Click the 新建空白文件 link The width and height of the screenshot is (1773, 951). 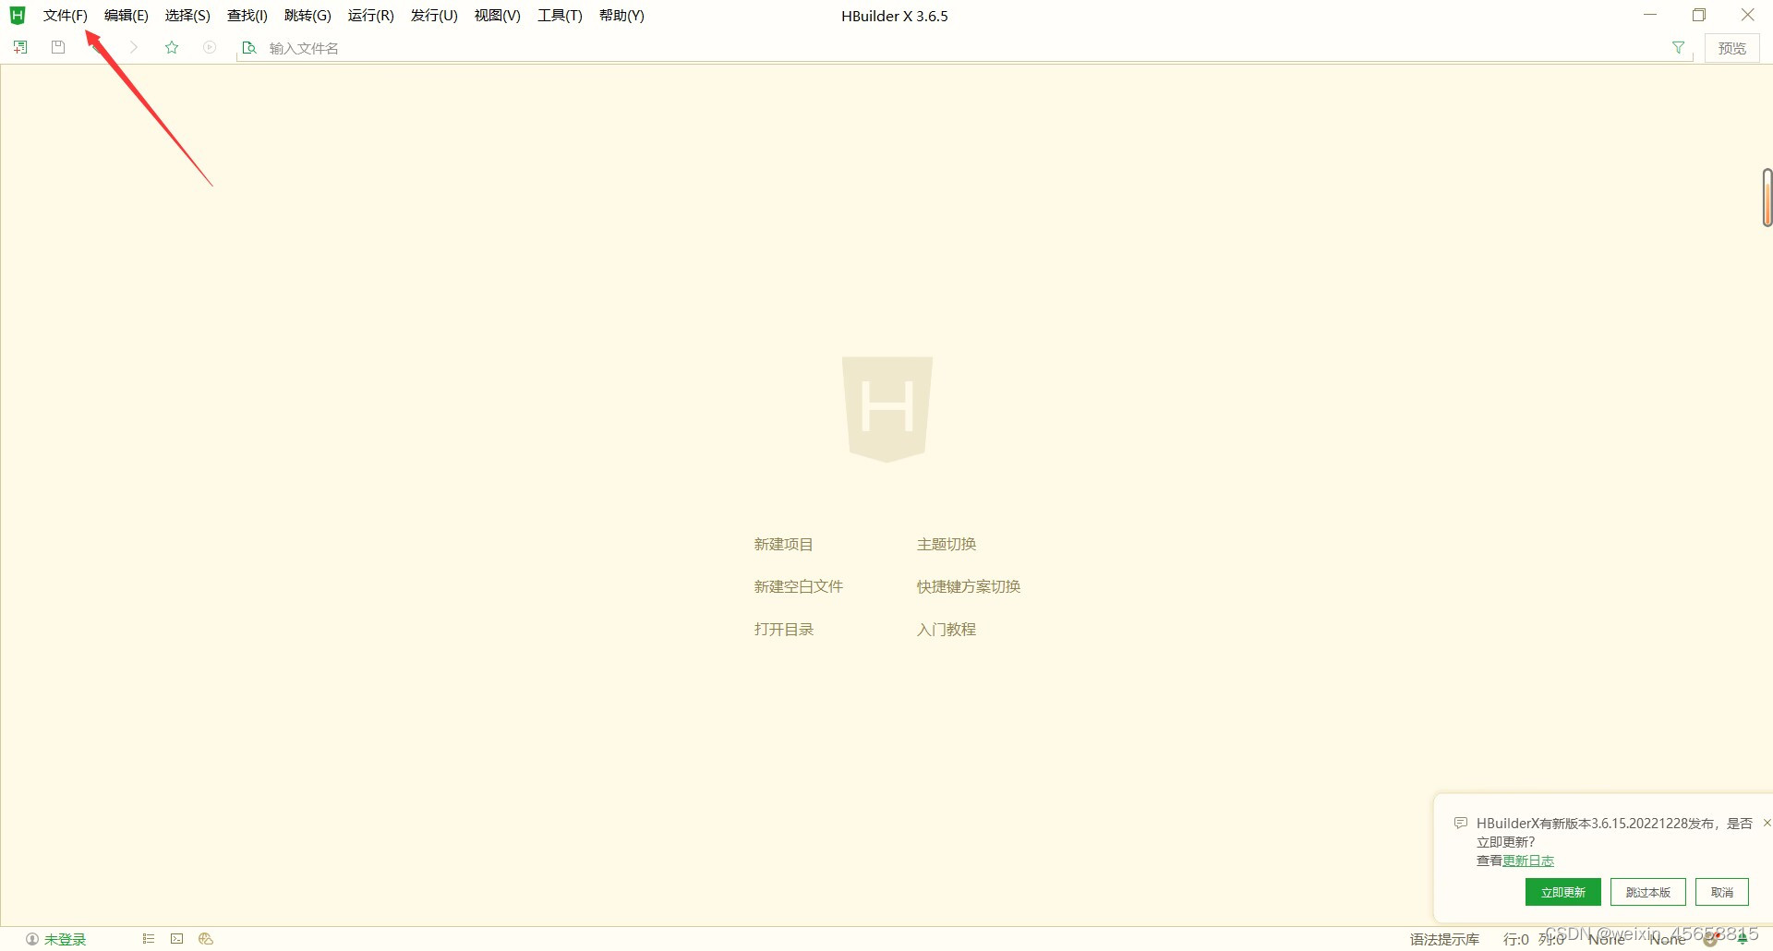(798, 586)
